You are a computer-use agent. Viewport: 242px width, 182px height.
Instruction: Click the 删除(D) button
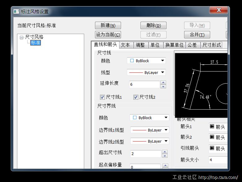(153, 25)
